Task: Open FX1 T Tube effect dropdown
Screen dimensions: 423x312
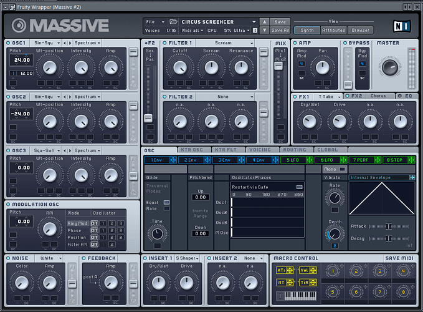Action: tap(328, 97)
